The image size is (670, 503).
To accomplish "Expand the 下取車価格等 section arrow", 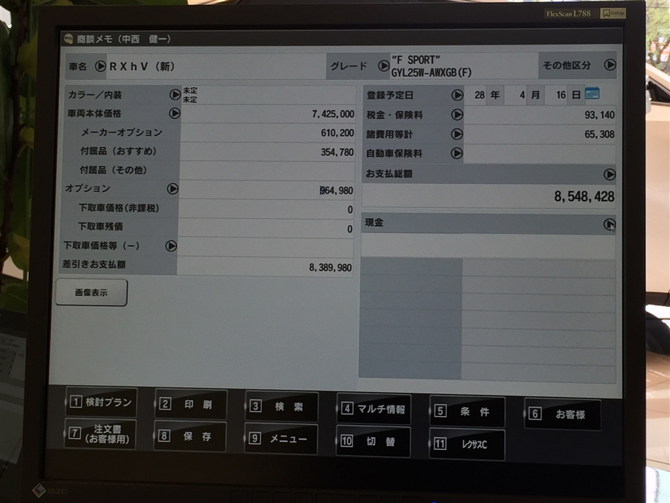I will (x=171, y=246).
